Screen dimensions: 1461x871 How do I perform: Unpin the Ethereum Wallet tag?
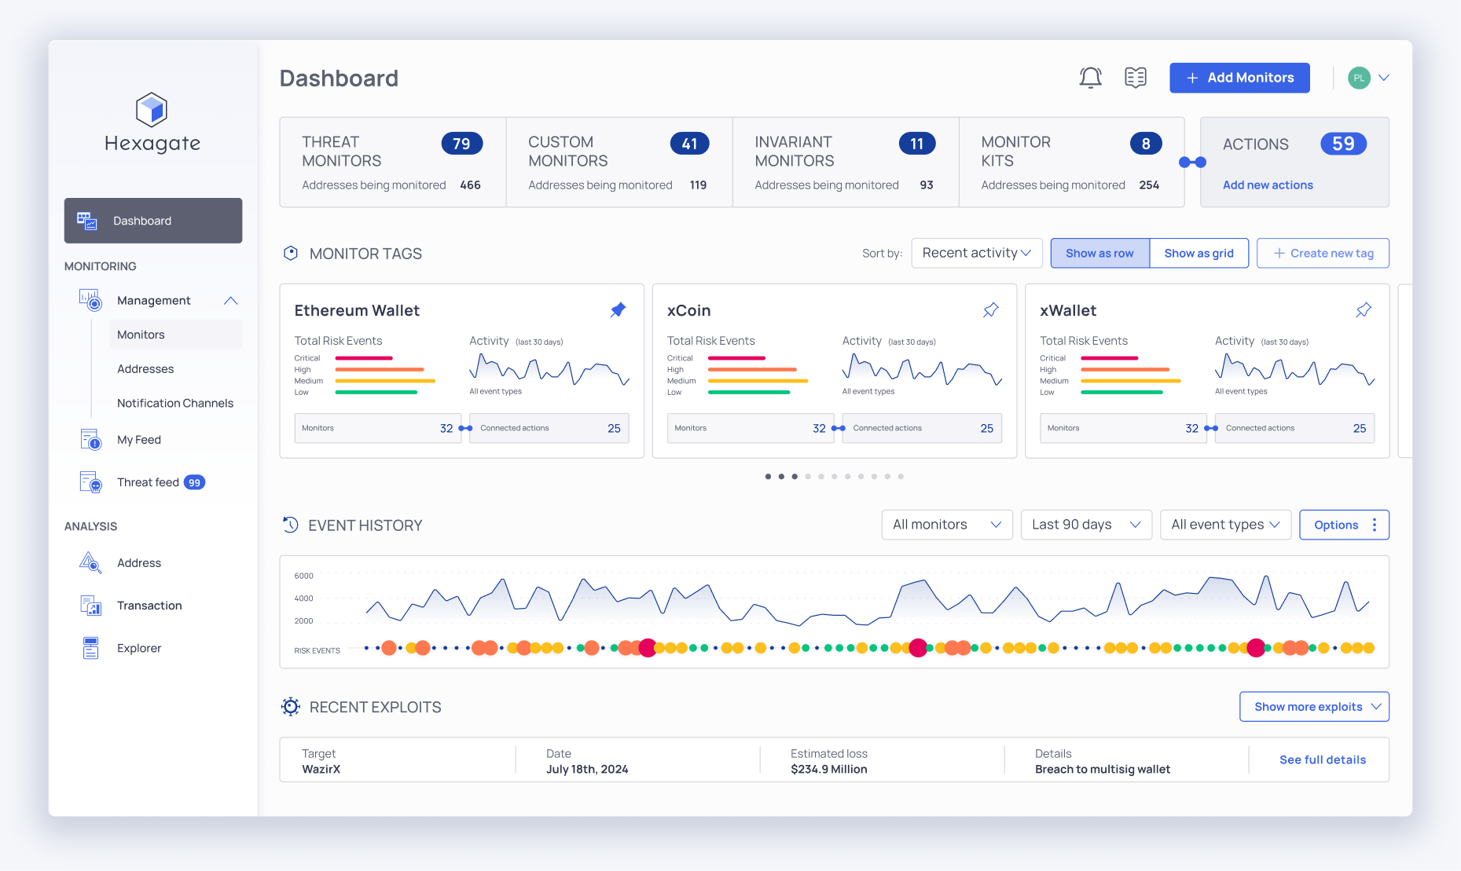tap(619, 310)
